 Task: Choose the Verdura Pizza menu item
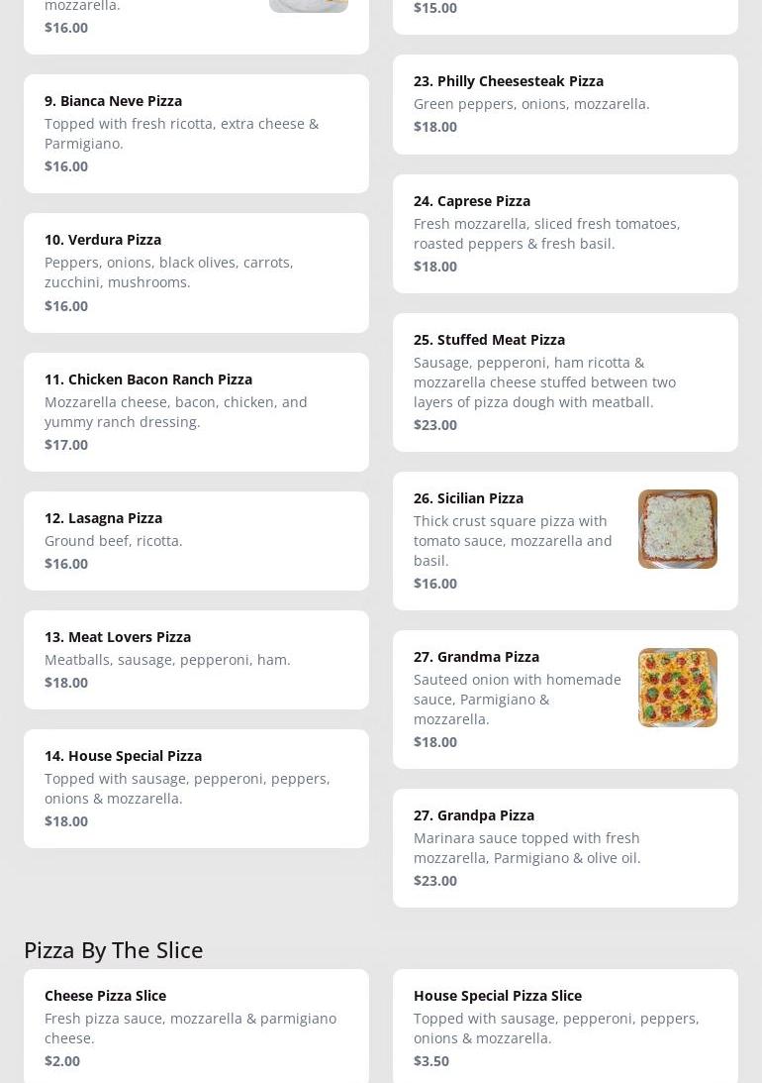(x=196, y=272)
